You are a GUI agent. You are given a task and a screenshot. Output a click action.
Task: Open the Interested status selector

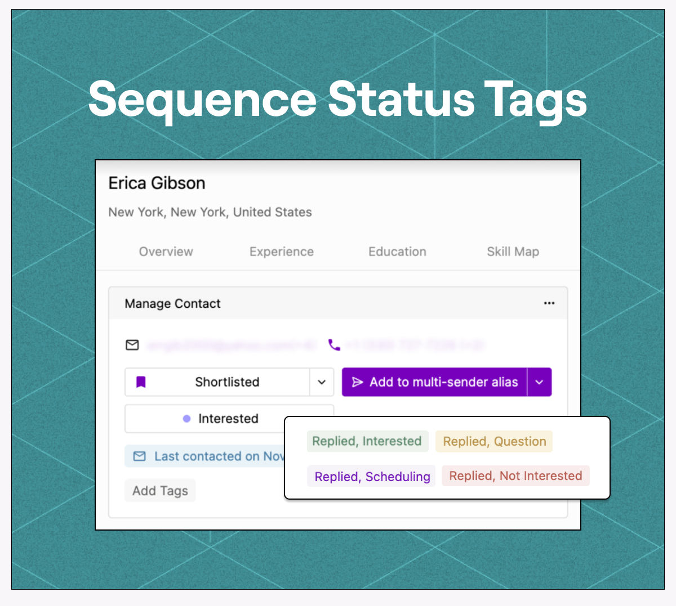229,419
